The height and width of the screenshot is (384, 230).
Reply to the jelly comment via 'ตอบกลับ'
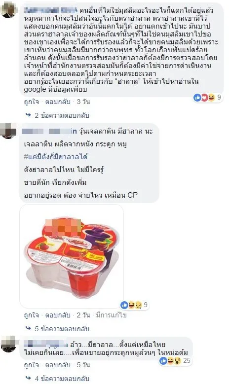(58, 315)
